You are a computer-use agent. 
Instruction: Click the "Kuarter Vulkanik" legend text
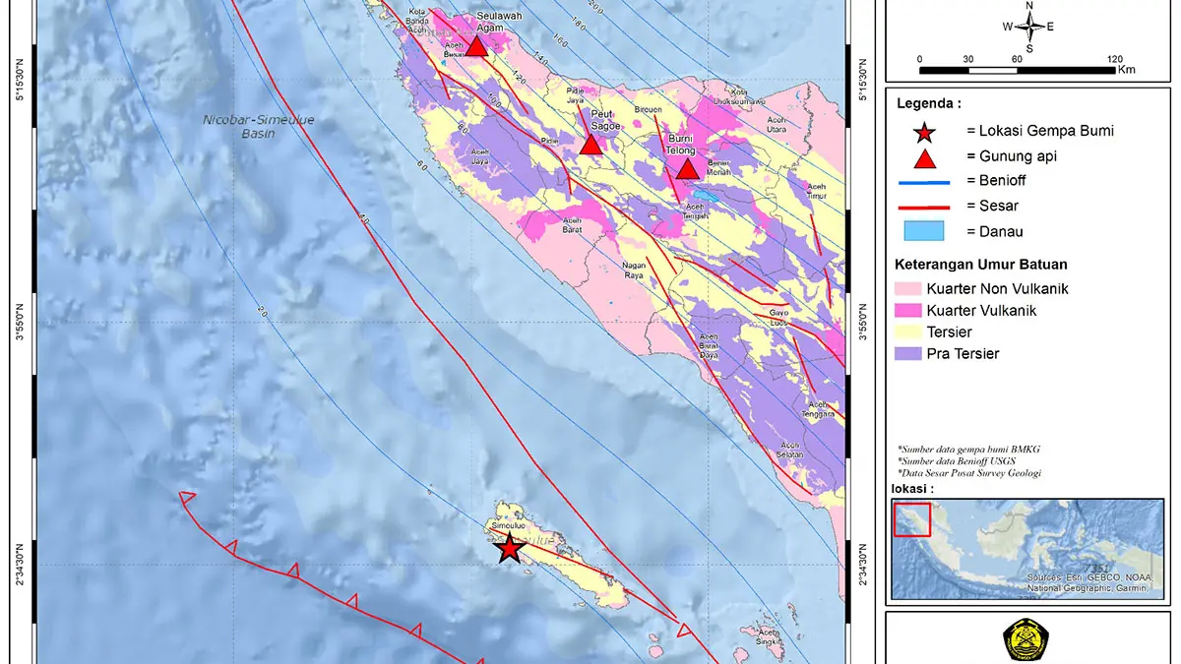[x=981, y=311]
